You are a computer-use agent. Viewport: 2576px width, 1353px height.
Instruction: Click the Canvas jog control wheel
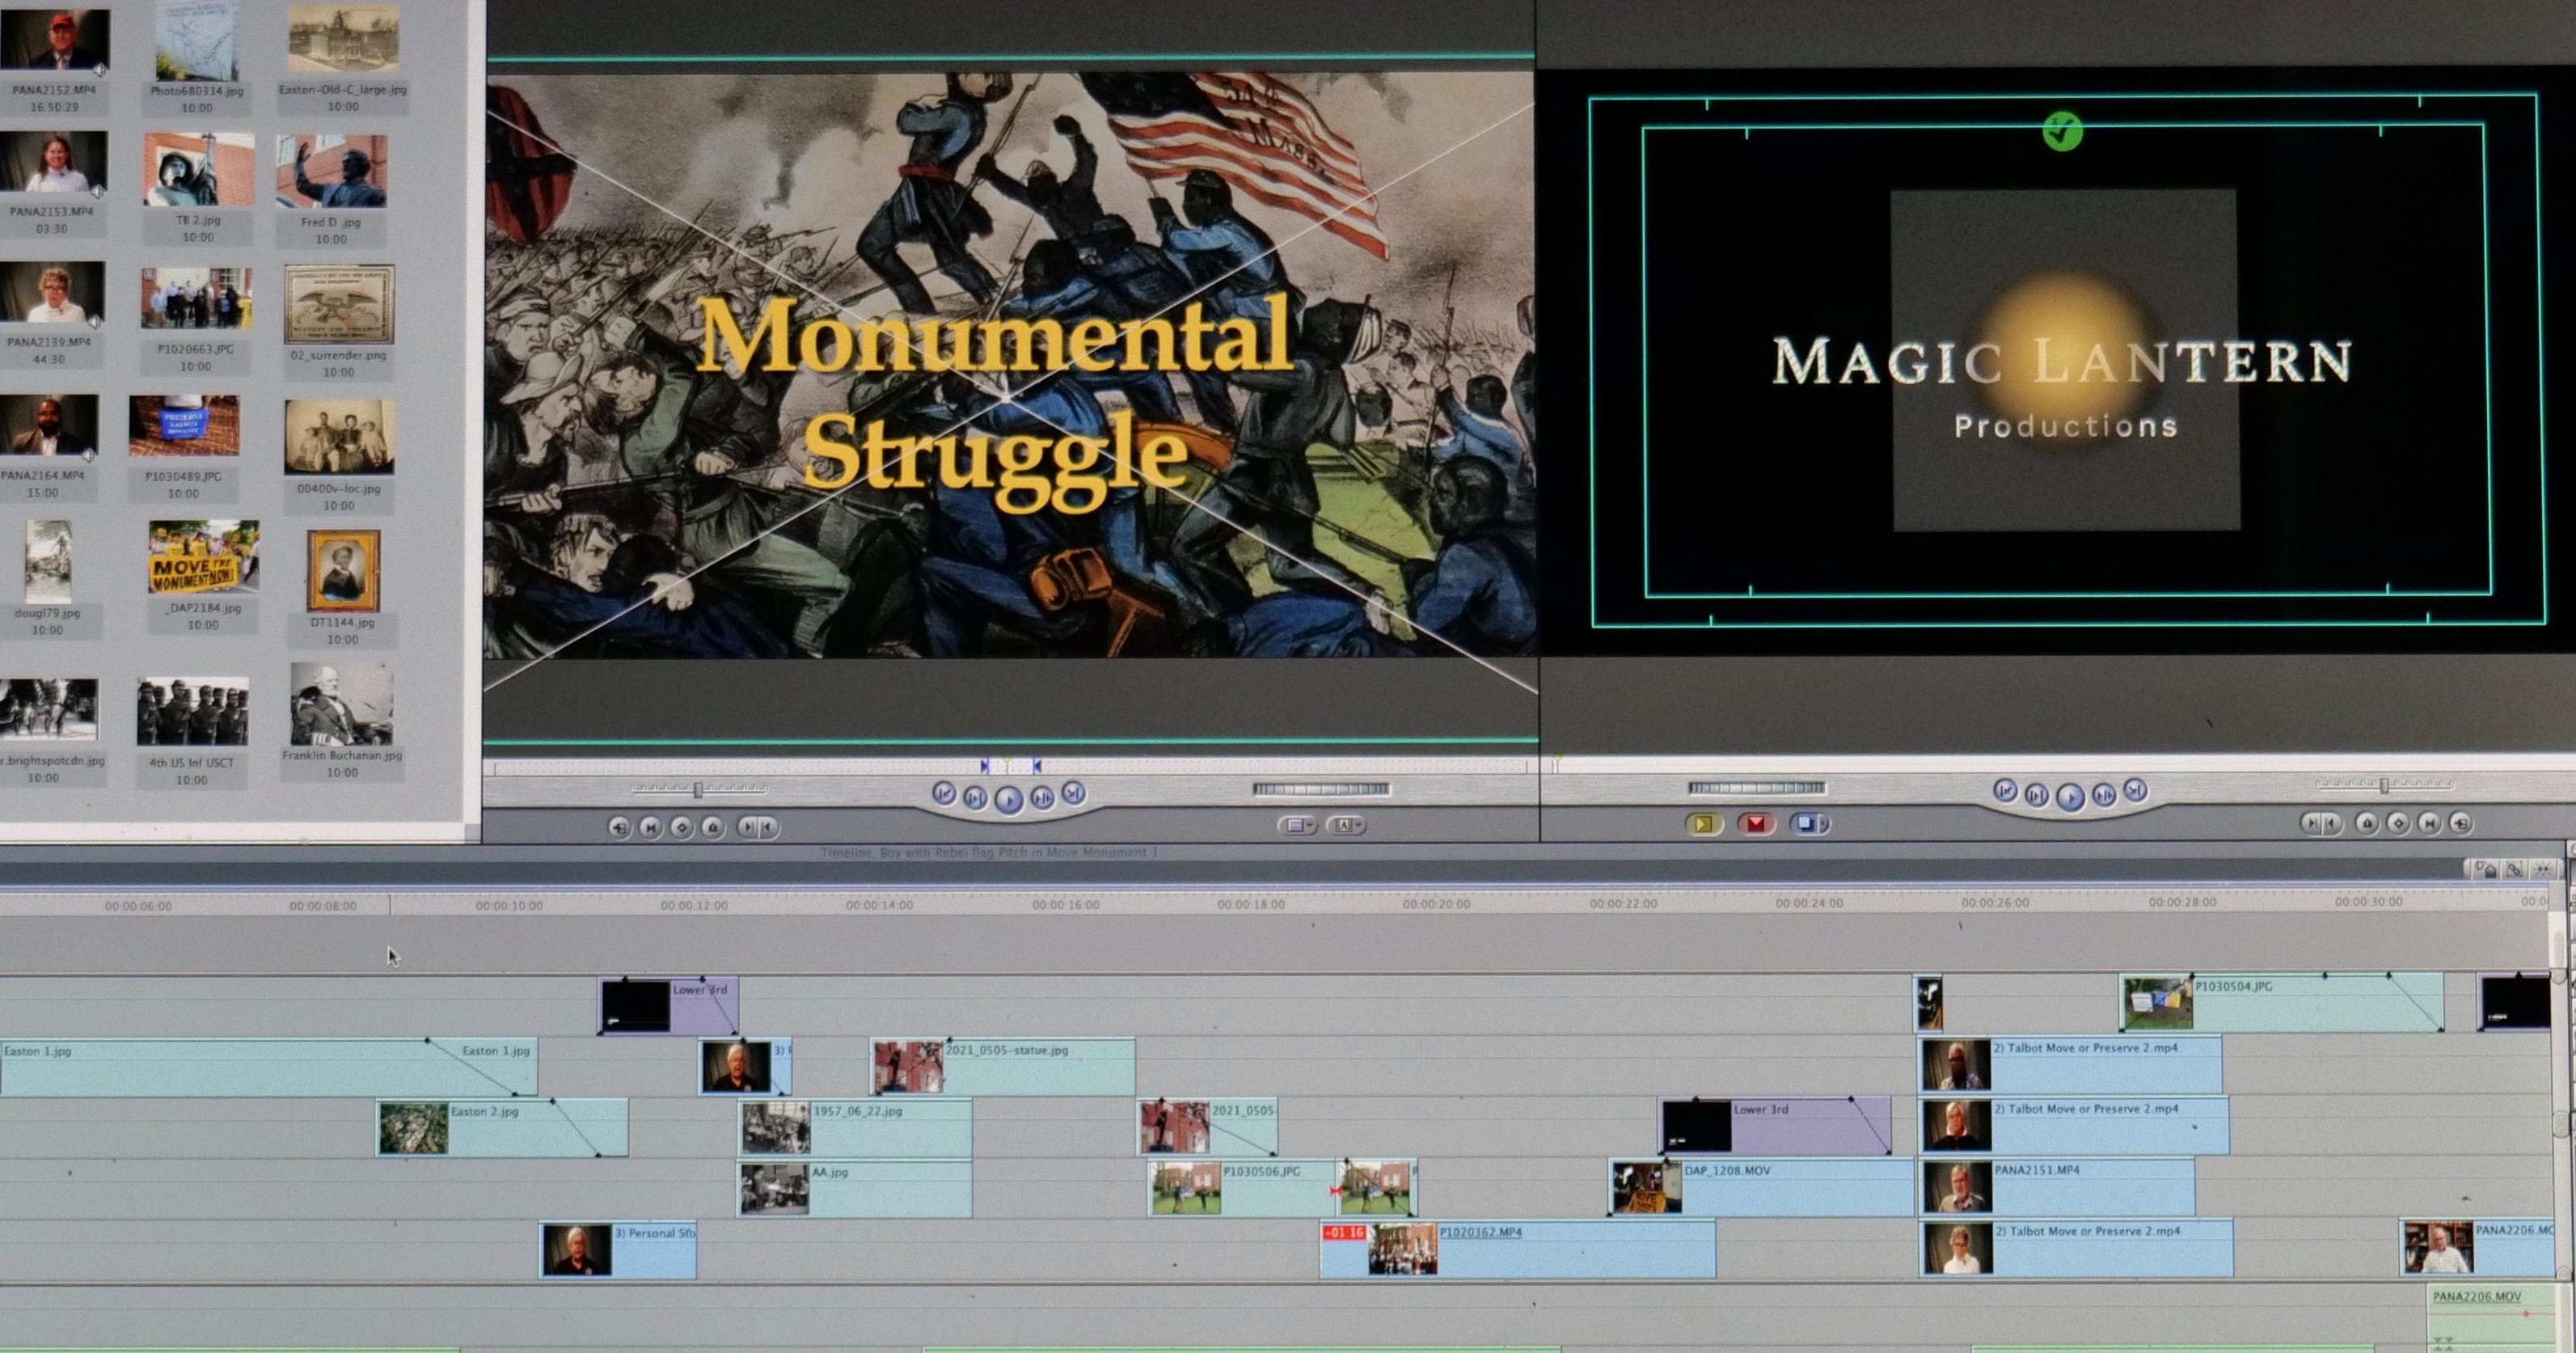pos(1756,788)
